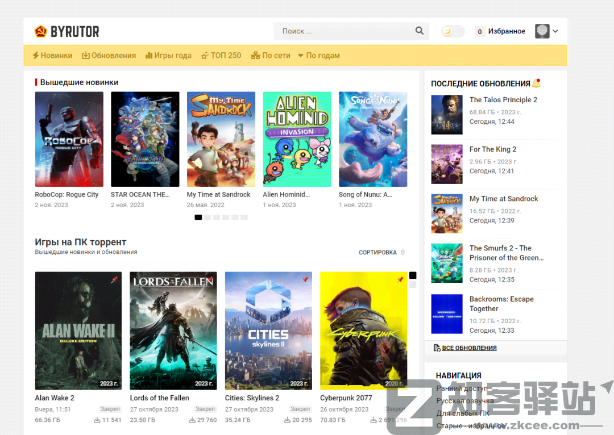Click the BYRUTOR logo icon
The image size is (614, 435).
40,31
